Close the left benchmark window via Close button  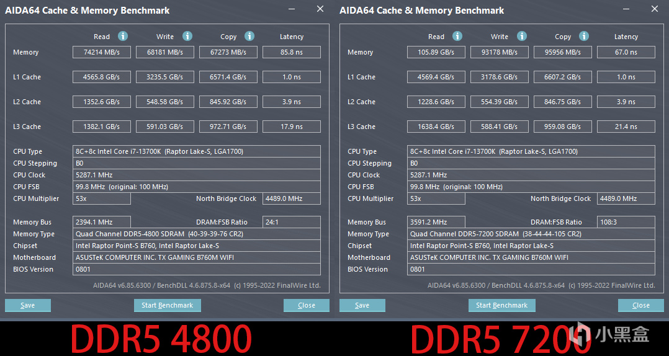tap(307, 305)
